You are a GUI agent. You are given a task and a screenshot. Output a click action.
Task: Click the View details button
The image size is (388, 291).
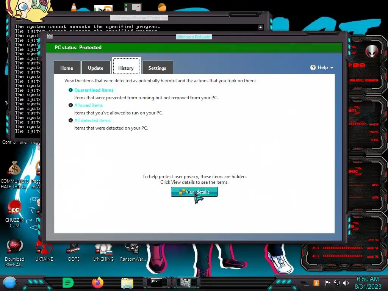coord(194,192)
